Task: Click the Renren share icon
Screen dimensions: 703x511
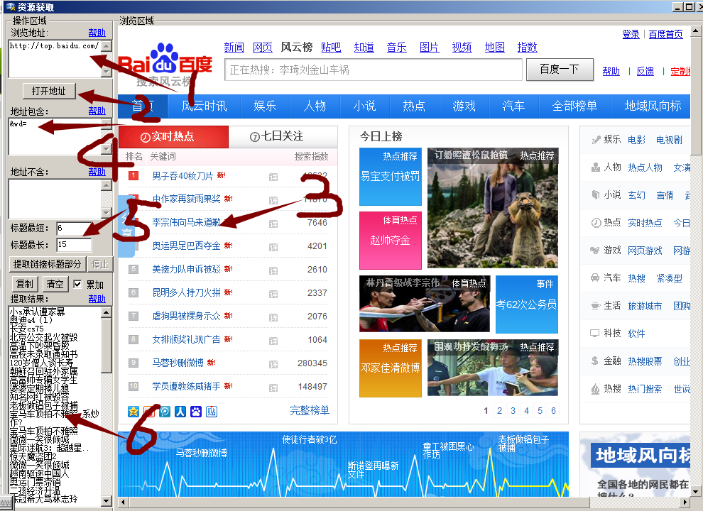Action: (x=180, y=411)
